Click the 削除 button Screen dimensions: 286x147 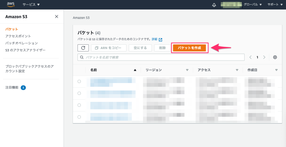162,48
